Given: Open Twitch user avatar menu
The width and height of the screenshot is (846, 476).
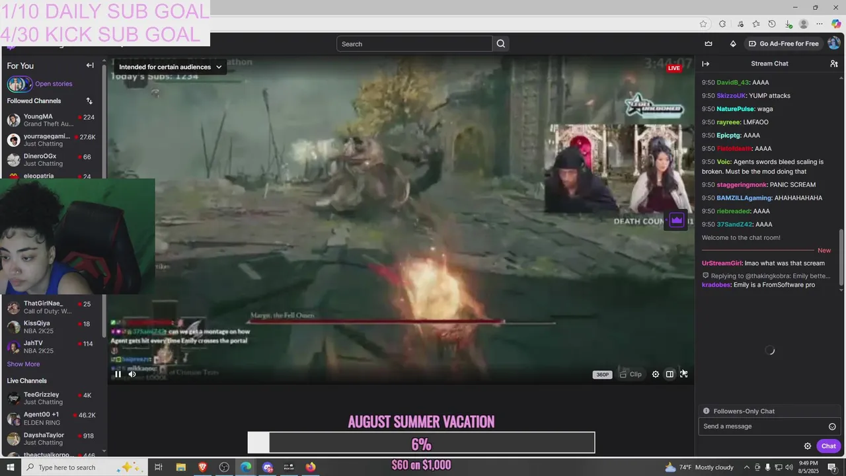Looking at the screenshot, I should tap(833, 44).
